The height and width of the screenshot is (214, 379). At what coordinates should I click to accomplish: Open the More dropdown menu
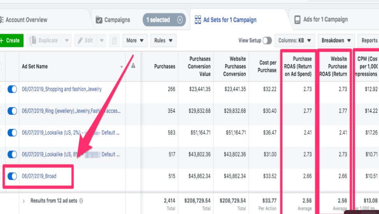coord(135,40)
